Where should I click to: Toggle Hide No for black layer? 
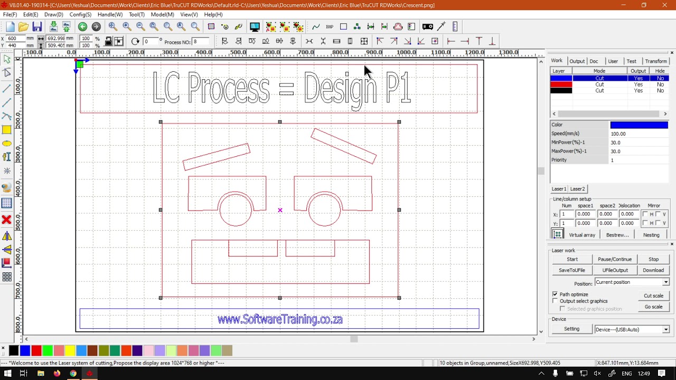(660, 91)
